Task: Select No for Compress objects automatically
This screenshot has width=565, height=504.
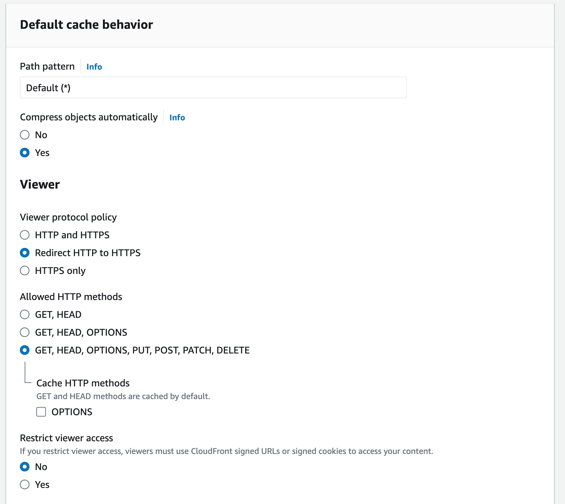Action: (x=25, y=135)
